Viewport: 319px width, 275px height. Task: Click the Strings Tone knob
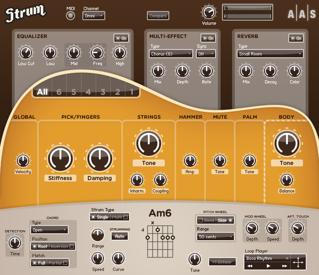[x=149, y=143]
